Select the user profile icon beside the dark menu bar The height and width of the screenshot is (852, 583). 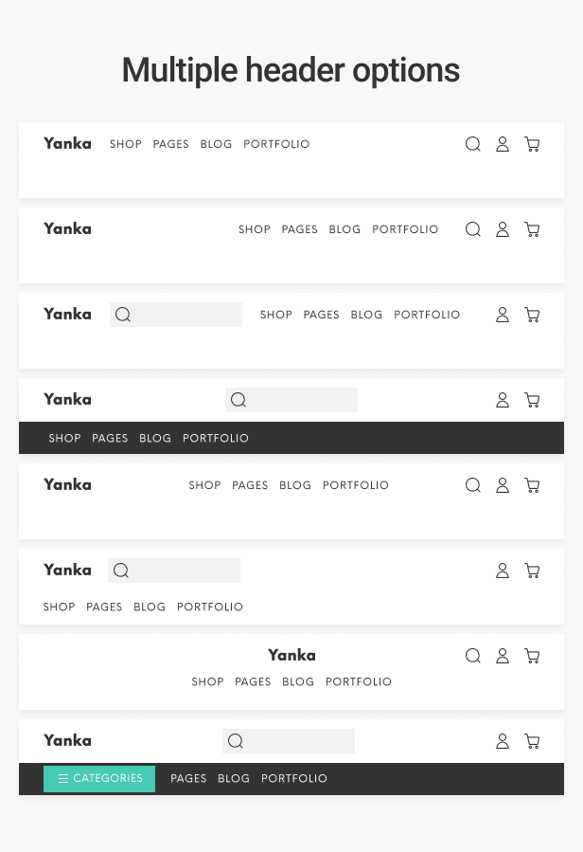503,400
